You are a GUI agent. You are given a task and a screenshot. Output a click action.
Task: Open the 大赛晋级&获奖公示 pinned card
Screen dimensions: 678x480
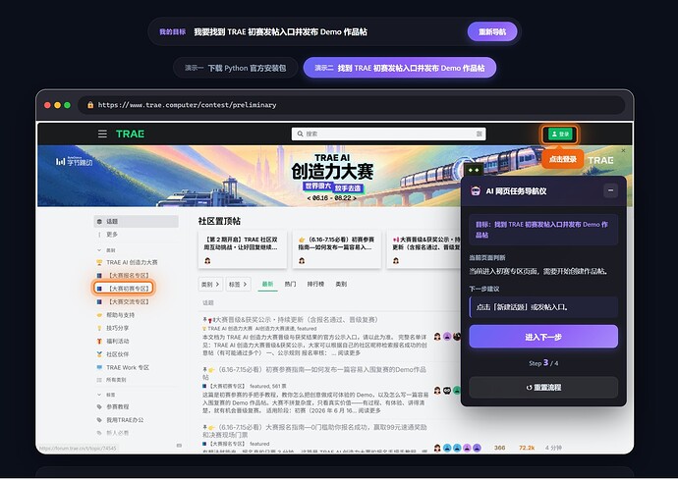(x=424, y=249)
